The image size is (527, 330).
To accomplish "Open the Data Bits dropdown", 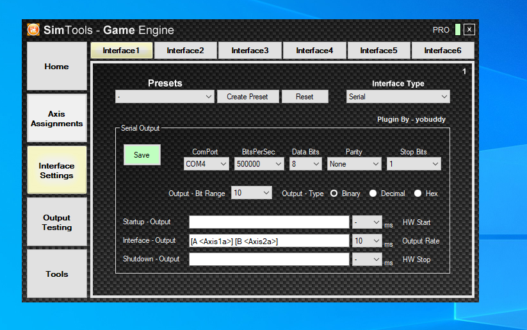I will click(305, 164).
